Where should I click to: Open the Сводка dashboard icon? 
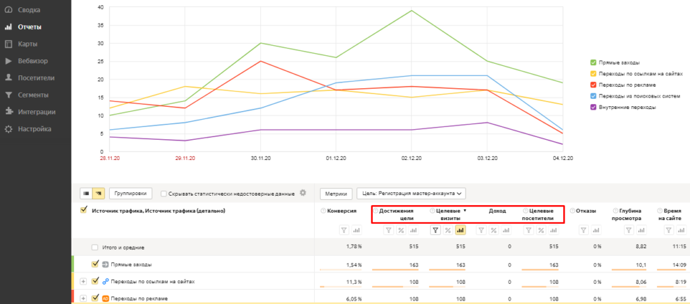pyautogui.click(x=8, y=11)
